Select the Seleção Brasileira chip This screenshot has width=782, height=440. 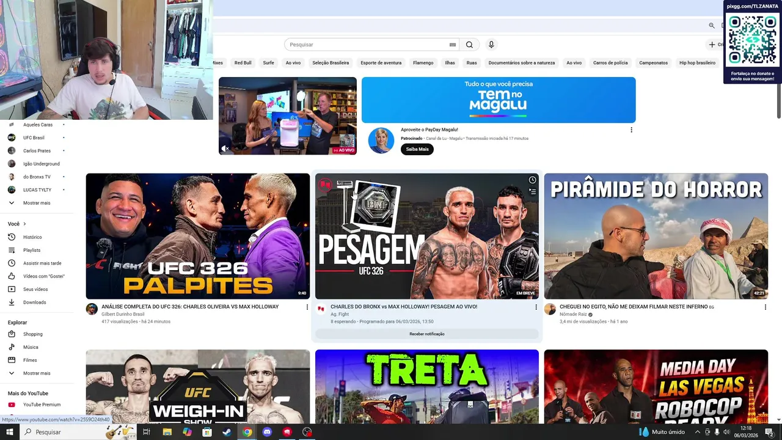coord(331,63)
